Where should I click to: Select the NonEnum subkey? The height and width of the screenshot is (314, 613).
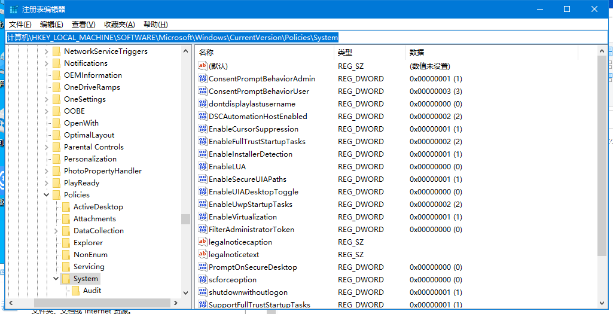pos(90,255)
